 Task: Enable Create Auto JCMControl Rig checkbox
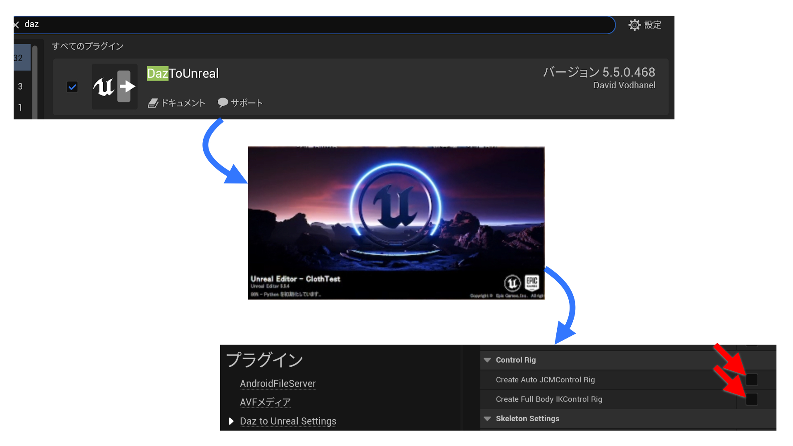[752, 380]
